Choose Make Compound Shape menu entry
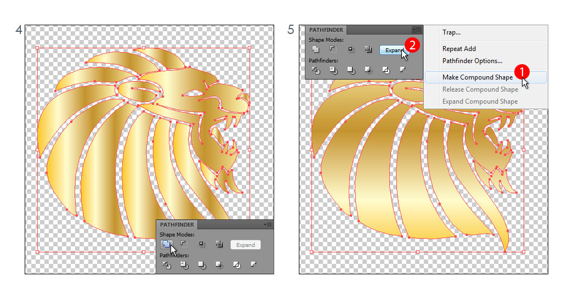Viewport: 573px width, 299px height. click(486, 77)
